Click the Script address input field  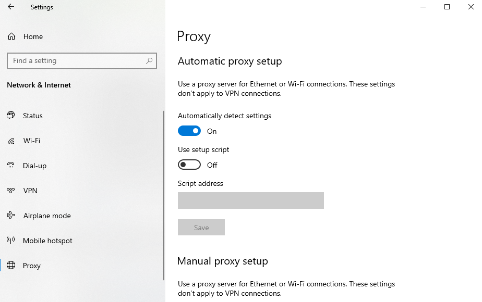tap(251, 200)
